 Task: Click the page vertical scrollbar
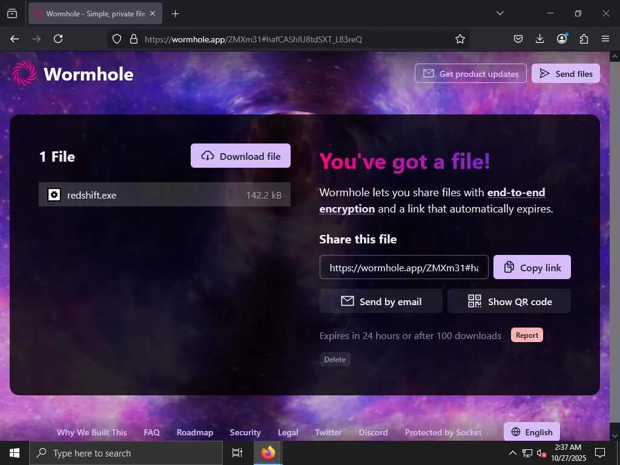point(614,245)
